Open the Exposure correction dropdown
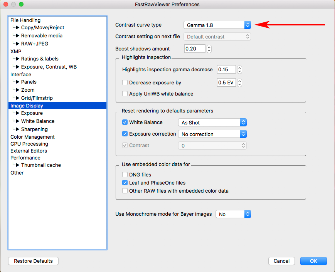Image resolution: width=335 pixels, height=272 pixels. coord(212,134)
